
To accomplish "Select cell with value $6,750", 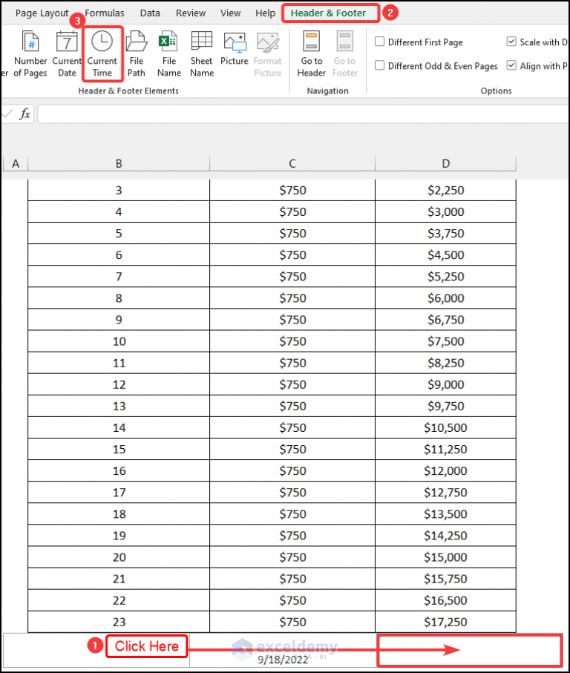I will click(x=445, y=320).
